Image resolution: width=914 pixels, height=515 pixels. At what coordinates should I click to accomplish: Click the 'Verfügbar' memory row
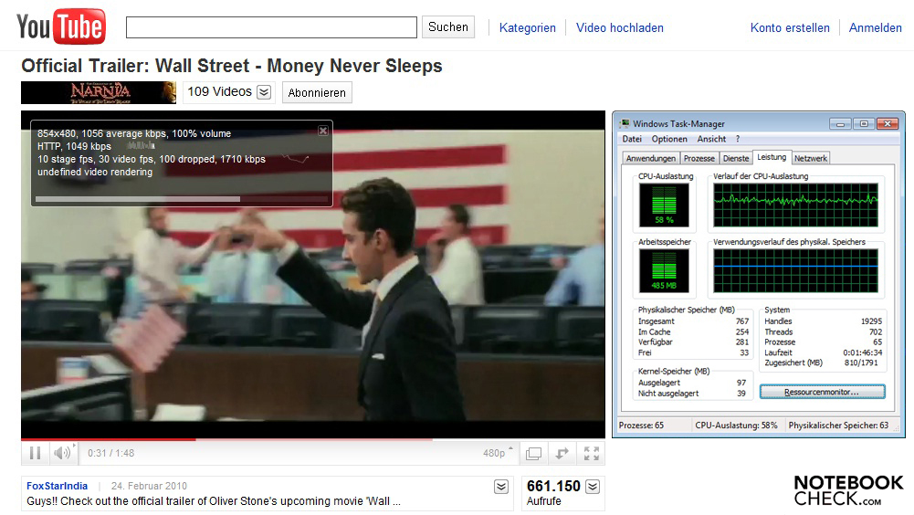coord(693,342)
